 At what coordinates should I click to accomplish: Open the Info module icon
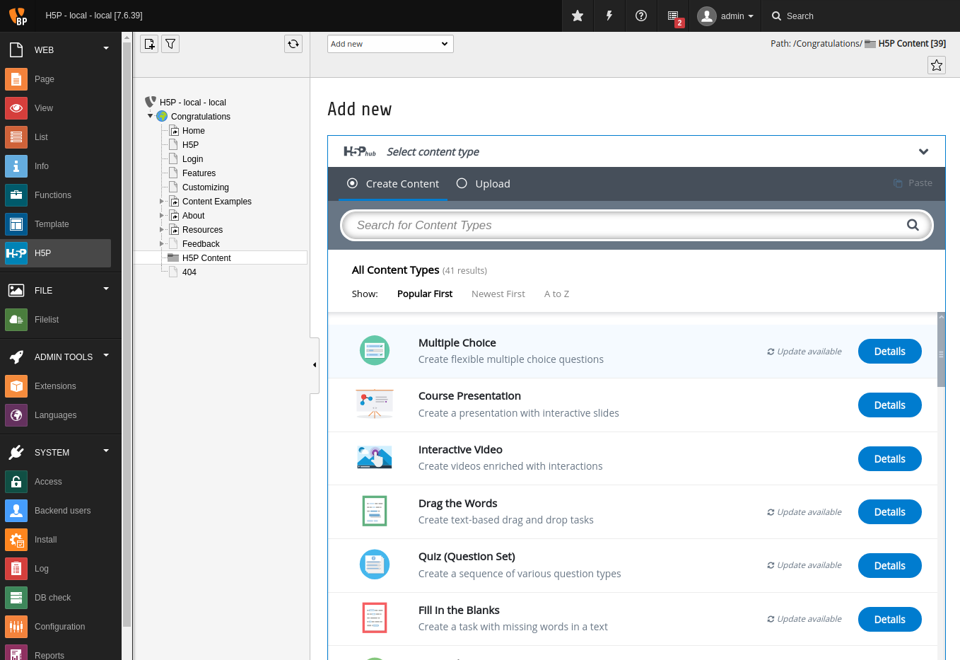pyautogui.click(x=16, y=166)
